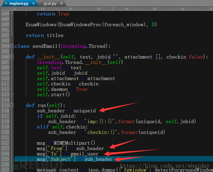Collapse the sendEmail class fold at line 504

tap(12, 46)
